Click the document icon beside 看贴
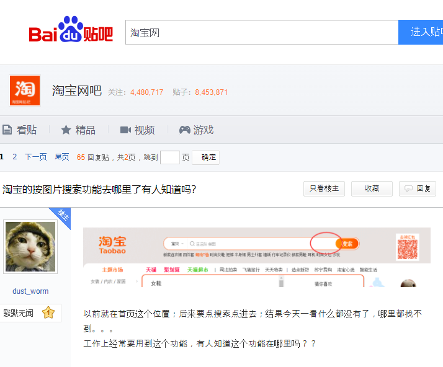 (x=7, y=130)
